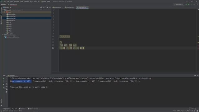Image resolution: width=199 pixels, height=112 pixels.
Task: Toggle scroll-to-end icon in Run console
Action: pyautogui.click(x=7, y=86)
